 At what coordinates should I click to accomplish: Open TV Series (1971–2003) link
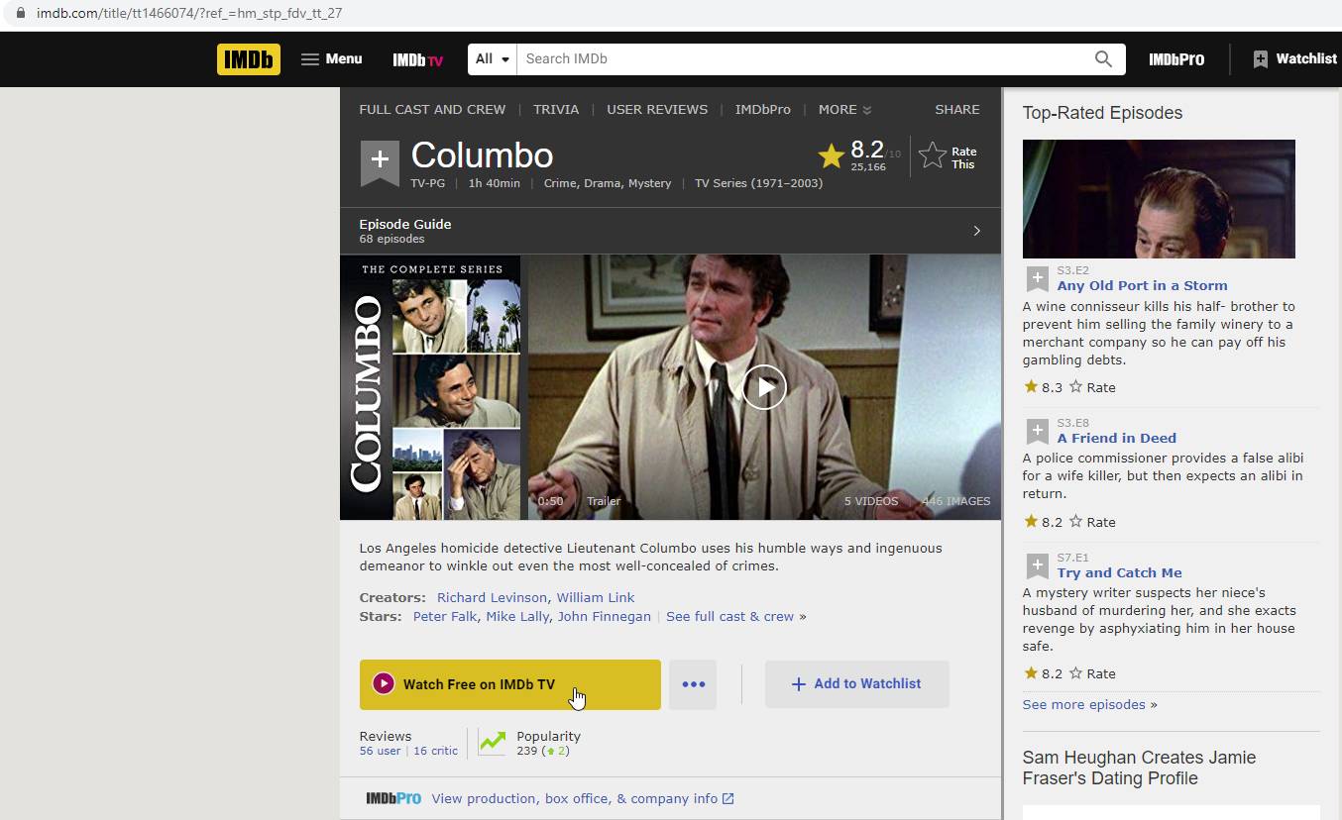coord(758,183)
